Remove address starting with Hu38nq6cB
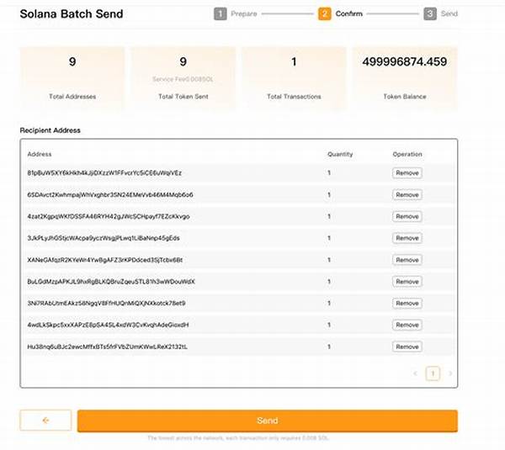 click(407, 347)
